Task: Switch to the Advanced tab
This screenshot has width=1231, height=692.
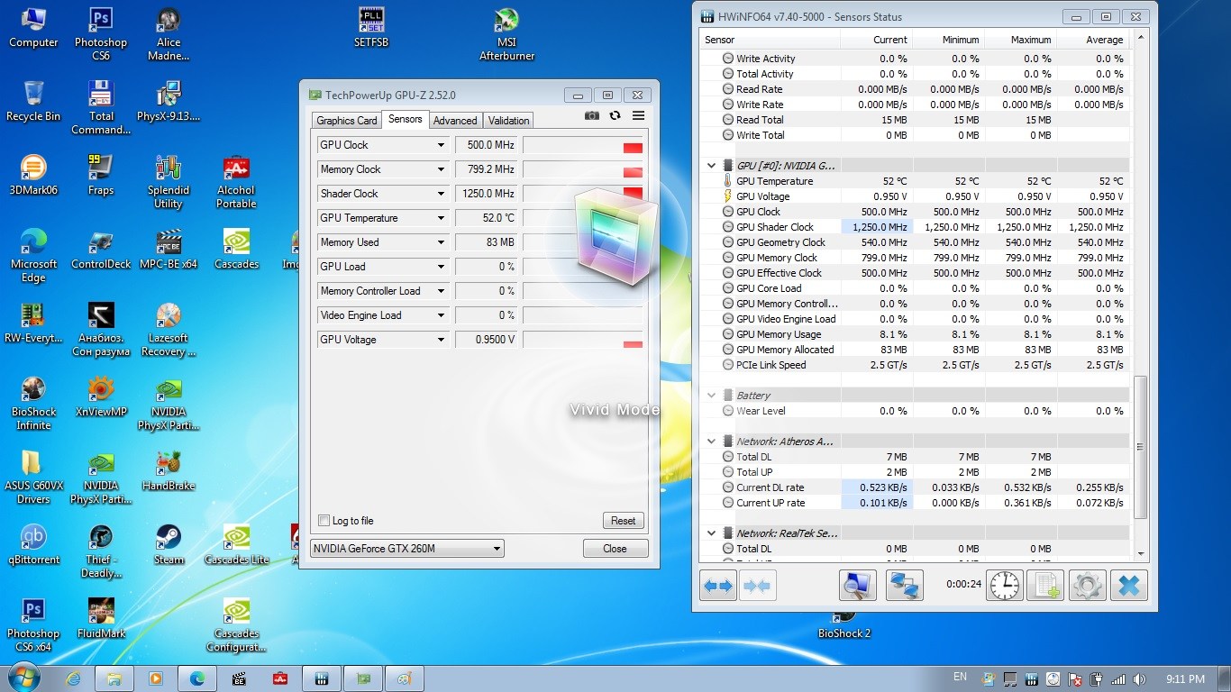Action: pos(455,121)
